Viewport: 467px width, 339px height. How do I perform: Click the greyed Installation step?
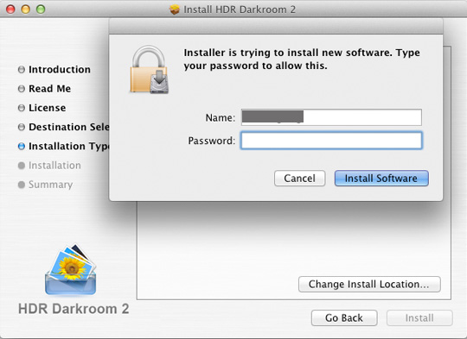coord(54,166)
